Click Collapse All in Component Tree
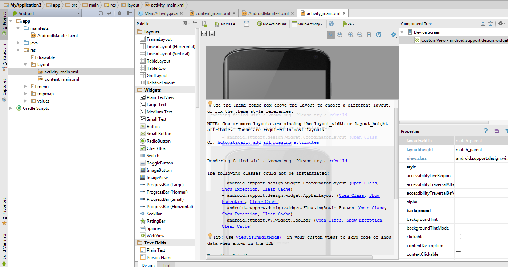The height and width of the screenshot is (267, 508). [x=491, y=23]
